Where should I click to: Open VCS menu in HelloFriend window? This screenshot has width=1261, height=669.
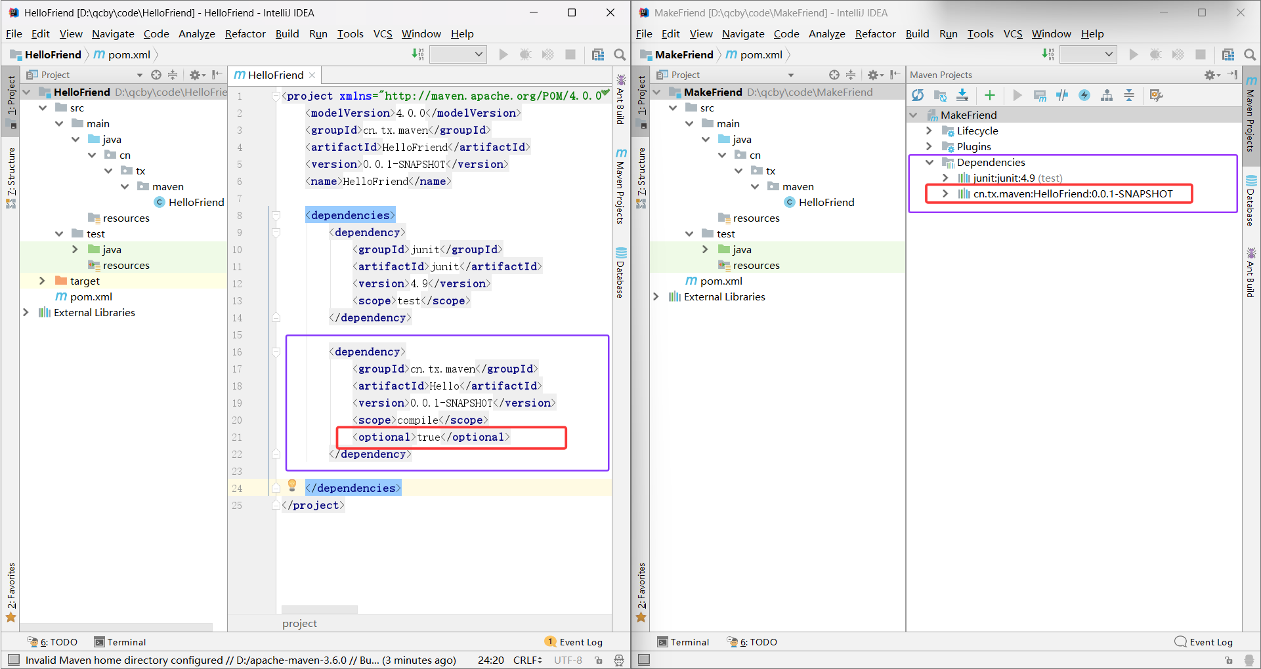(x=383, y=33)
